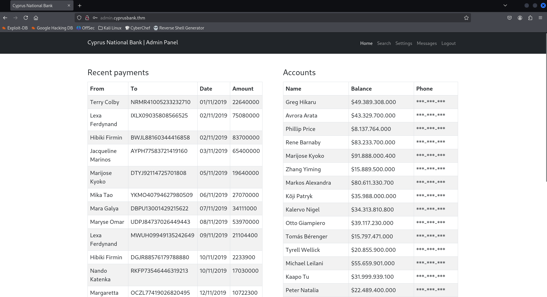The height and width of the screenshot is (297, 547).
Task: Open the Search nav item
Action: pos(384,43)
